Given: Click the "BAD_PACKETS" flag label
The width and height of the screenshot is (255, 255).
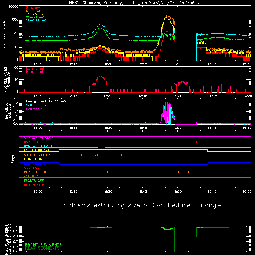Looking at the screenshot, I should [x=35, y=185].
